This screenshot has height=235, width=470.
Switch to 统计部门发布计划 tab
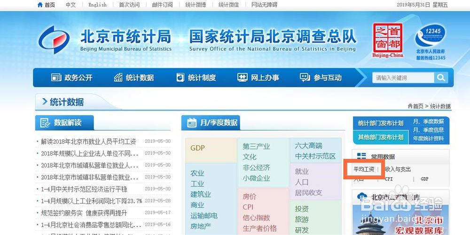click(381, 123)
